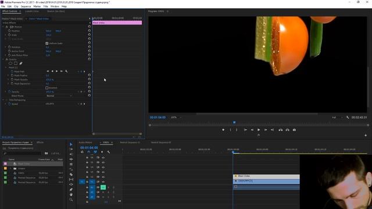
Task: Track selected mask forward on Mask Path
Action: pos(57,71)
